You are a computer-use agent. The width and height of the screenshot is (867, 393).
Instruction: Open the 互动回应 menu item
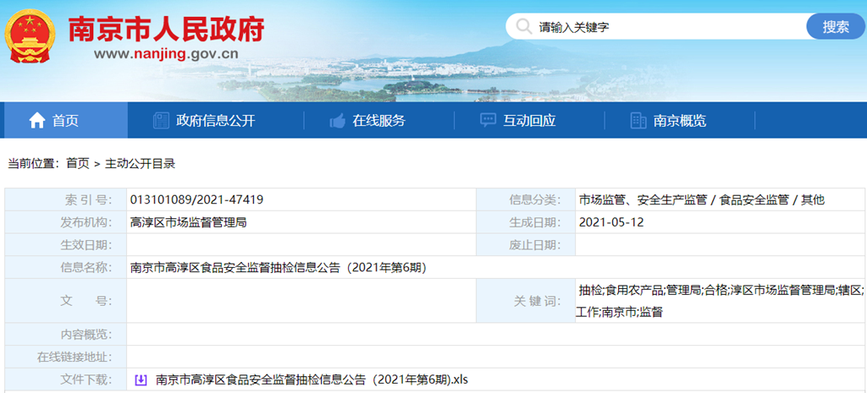529,120
